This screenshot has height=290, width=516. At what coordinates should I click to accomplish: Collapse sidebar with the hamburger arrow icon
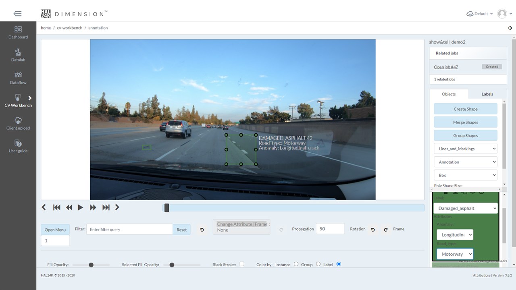click(18, 14)
